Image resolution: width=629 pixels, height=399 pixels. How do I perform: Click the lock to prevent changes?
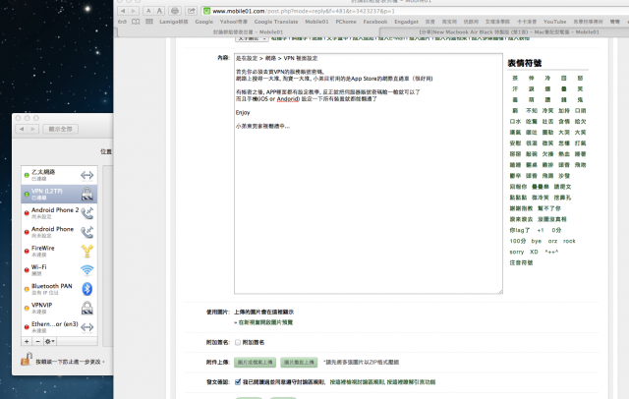(27, 360)
